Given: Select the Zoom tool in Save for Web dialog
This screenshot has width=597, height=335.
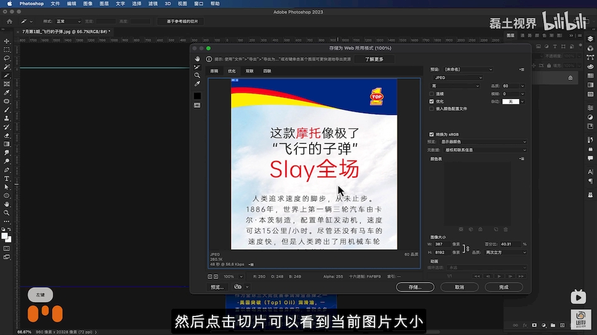Looking at the screenshot, I should click(x=197, y=75).
